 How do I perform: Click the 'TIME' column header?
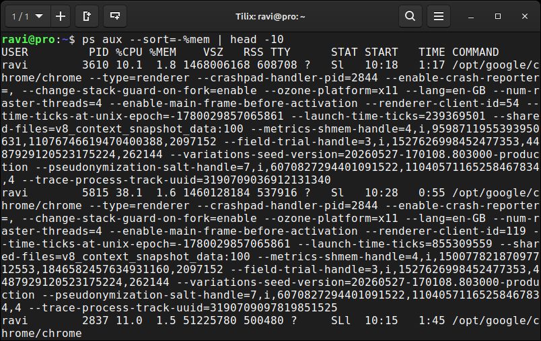[x=432, y=52]
